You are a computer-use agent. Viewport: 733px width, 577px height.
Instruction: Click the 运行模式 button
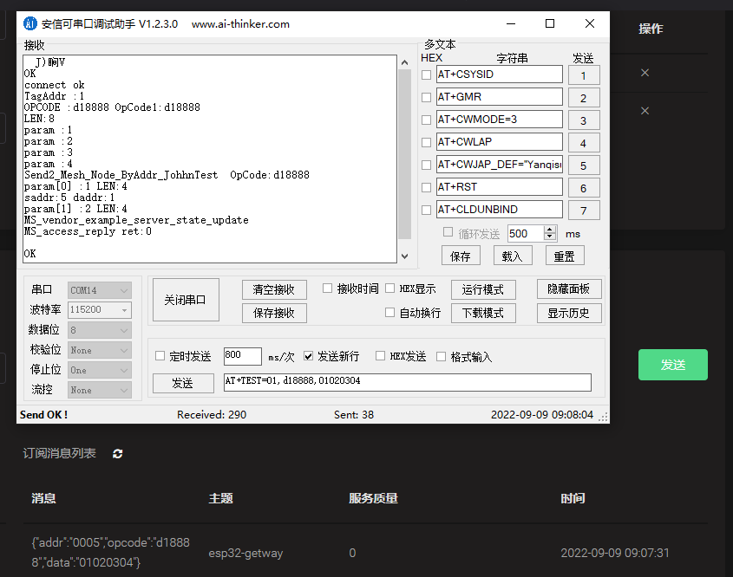click(483, 289)
